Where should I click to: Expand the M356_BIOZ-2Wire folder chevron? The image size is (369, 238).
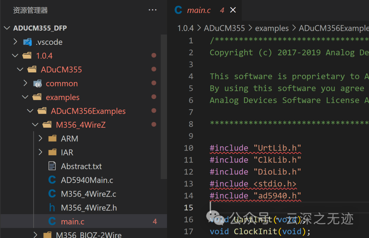tap(36, 235)
